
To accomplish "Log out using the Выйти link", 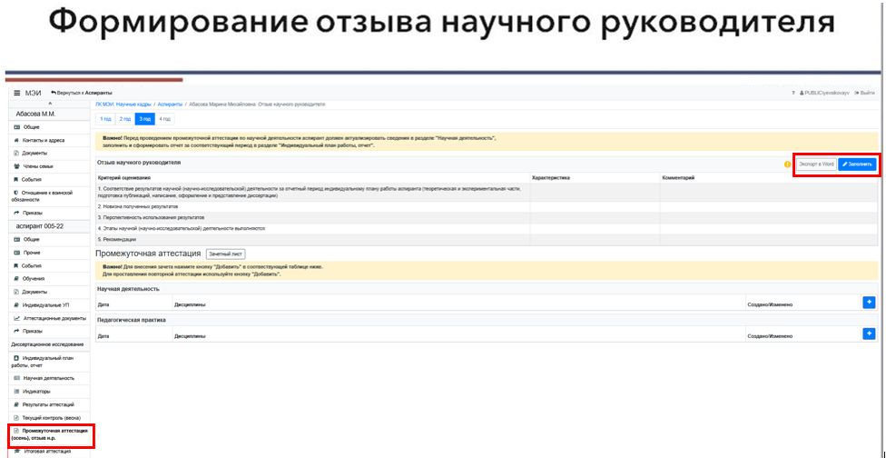I will pyautogui.click(x=864, y=93).
